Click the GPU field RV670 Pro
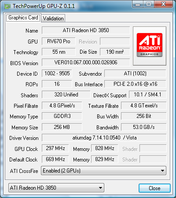 (59, 41)
